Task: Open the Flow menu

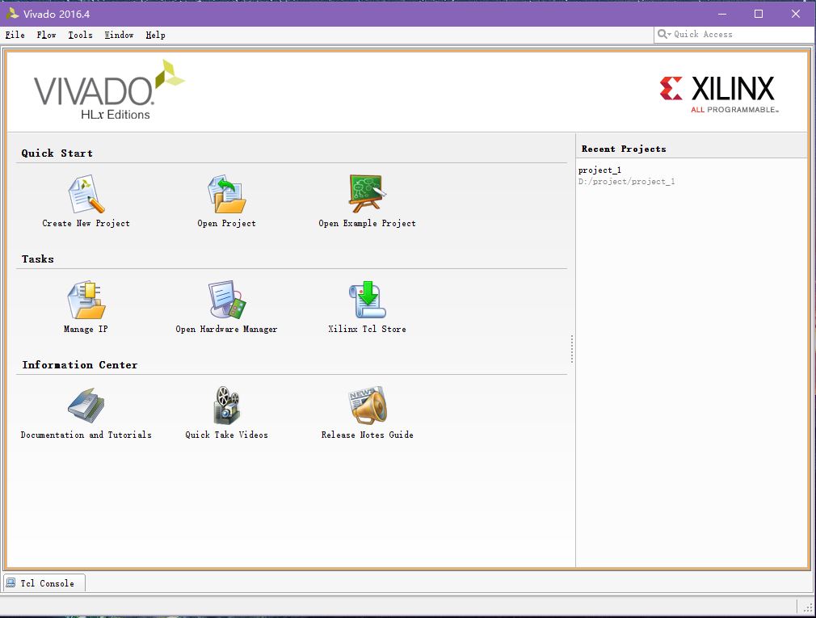Action: click(46, 35)
